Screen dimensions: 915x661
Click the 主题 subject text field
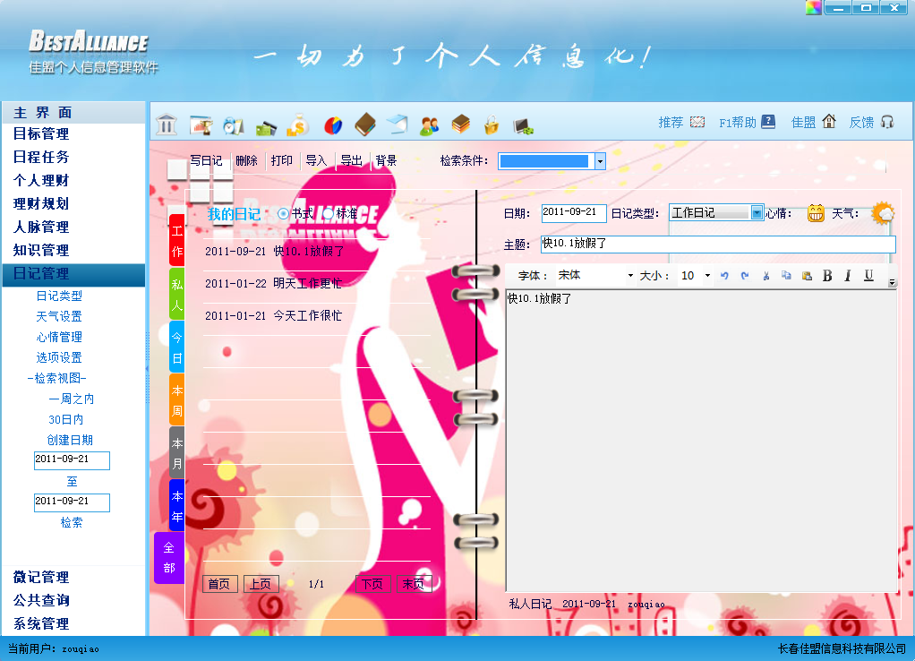point(717,245)
